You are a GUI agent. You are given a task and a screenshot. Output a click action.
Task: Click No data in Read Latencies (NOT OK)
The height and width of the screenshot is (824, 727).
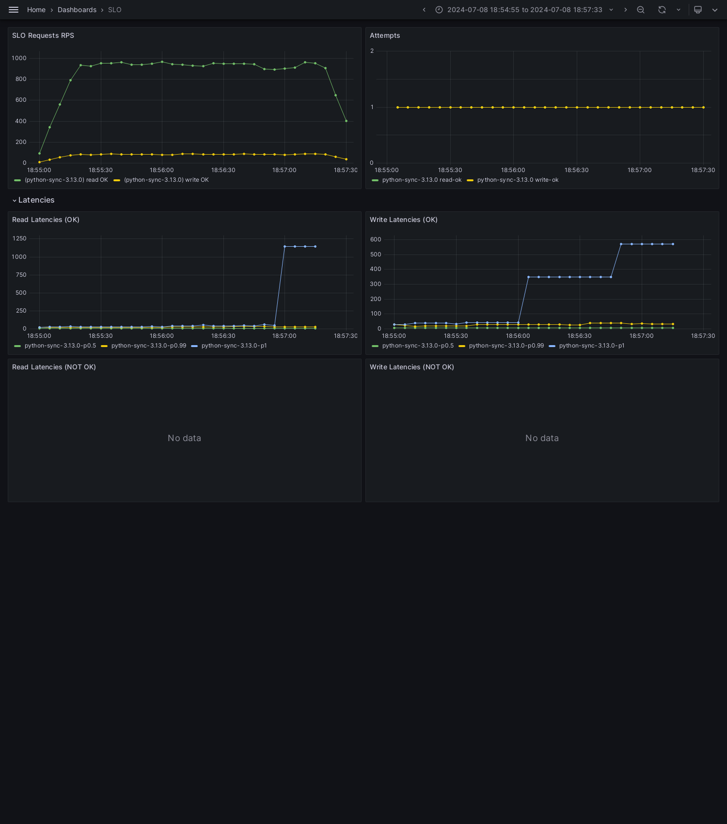click(x=184, y=438)
